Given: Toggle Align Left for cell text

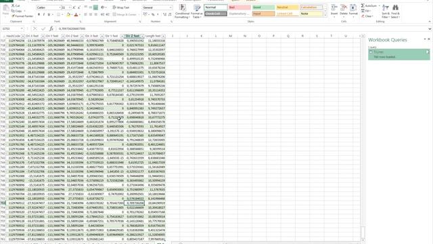Looking at the screenshot, I should 86,15.
